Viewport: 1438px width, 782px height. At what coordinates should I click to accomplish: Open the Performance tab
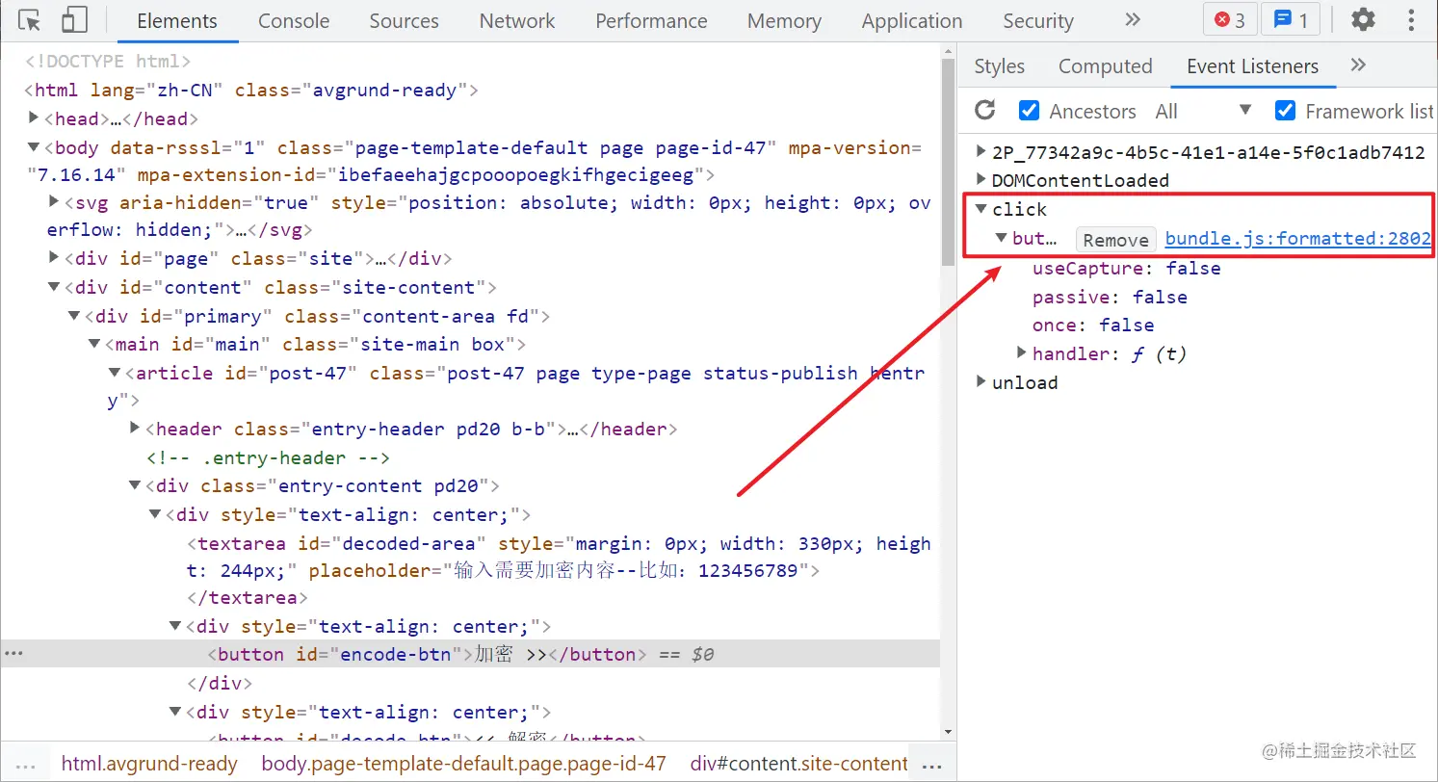tap(651, 20)
